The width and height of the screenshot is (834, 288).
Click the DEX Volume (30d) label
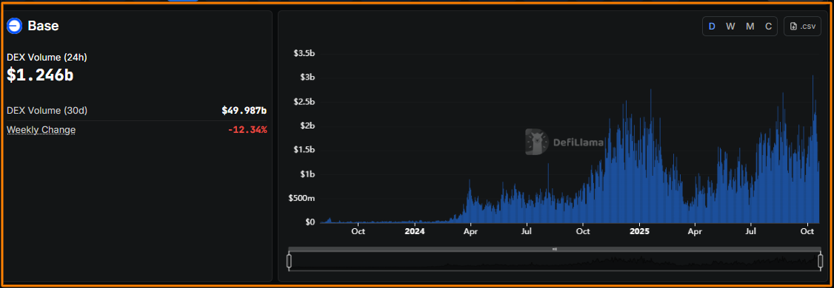click(47, 110)
